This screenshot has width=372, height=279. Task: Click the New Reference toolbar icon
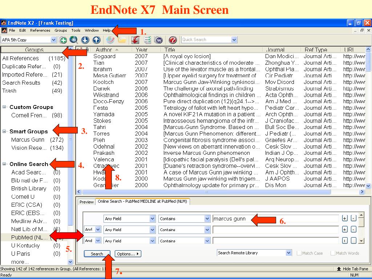(x=63, y=40)
